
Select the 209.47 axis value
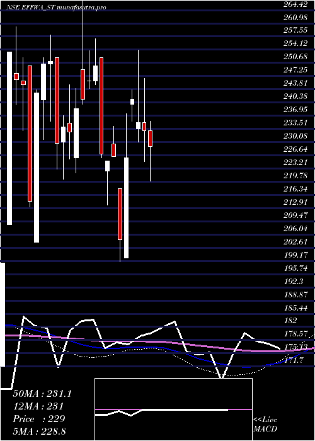coord(295,215)
